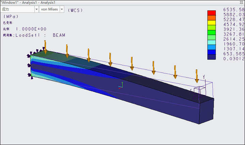Click the dark navy bottom legend swatch
The height and width of the screenshot is (145, 245).
click(212, 57)
